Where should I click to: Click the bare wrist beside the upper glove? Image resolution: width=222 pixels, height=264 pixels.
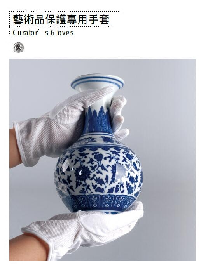[14, 149]
